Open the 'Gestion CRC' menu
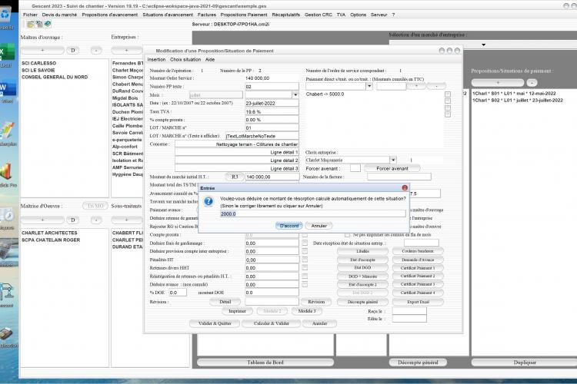Screen dimensions: 577x384 click(319, 15)
